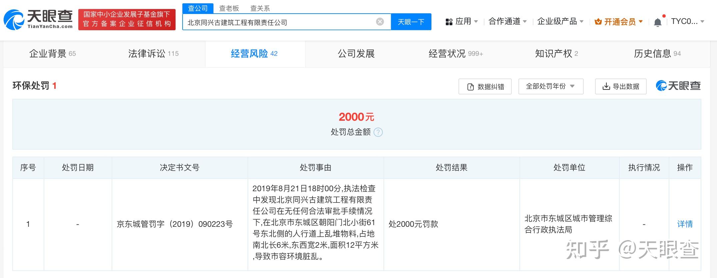Click the 导出数据 export button
The image size is (717, 278).
621,86
